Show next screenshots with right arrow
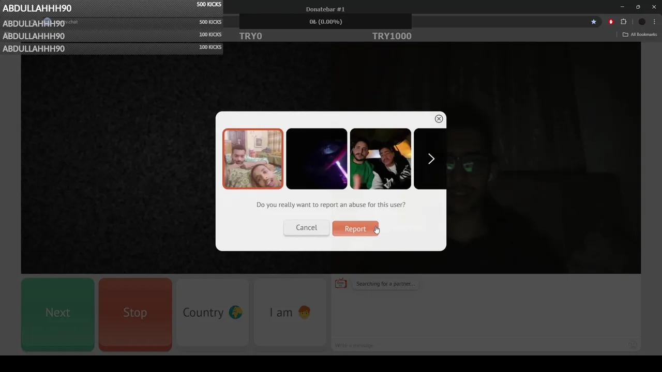Viewport: 662px width, 372px height. tap(431, 159)
